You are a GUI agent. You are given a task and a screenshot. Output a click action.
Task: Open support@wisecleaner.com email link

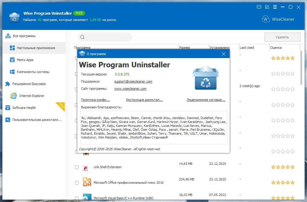[x=133, y=81]
